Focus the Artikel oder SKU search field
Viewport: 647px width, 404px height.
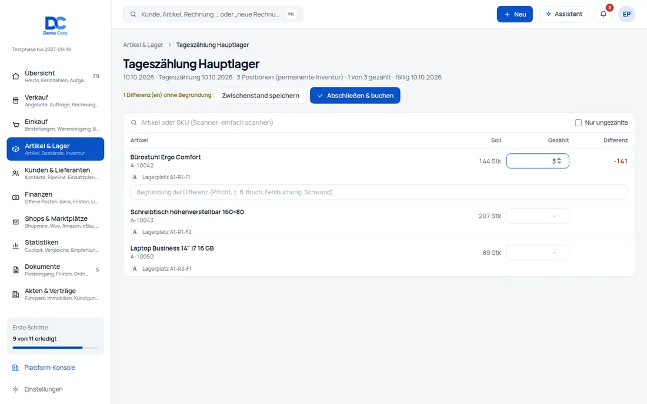(349, 123)
